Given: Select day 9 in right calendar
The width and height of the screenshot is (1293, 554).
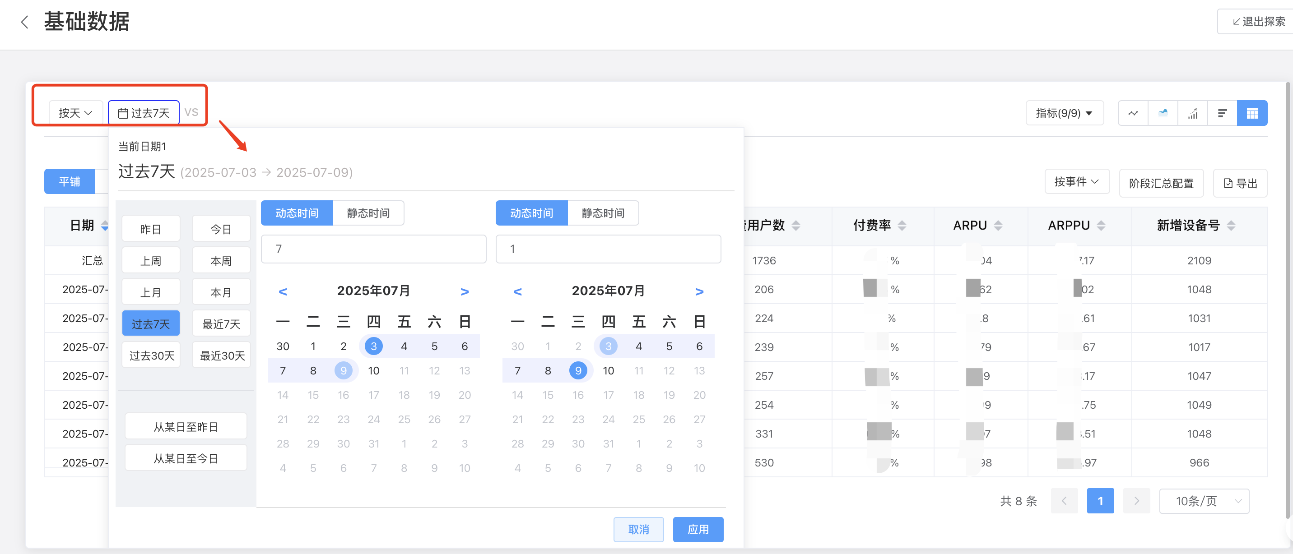Looking at the screenshot, I should (578, 370).
